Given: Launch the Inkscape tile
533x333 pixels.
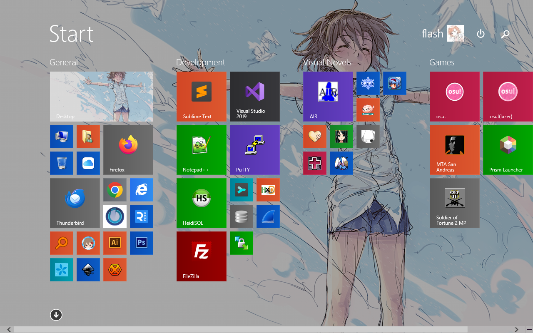Looking at the screenshot, I should 88,270.
